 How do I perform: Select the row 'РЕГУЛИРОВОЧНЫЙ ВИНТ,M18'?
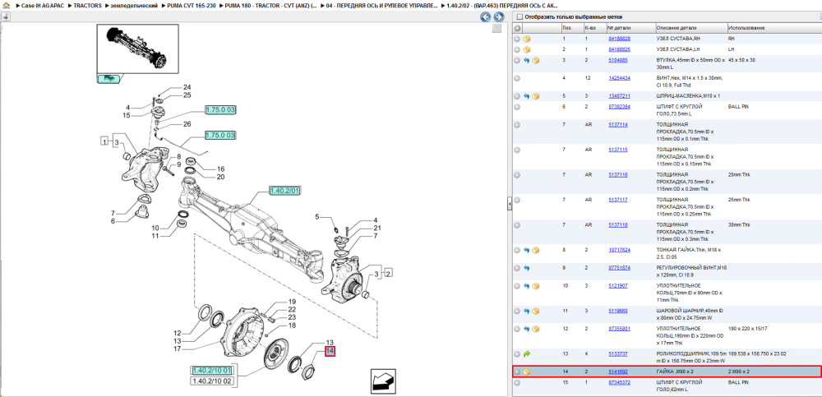tap(667, 271)
